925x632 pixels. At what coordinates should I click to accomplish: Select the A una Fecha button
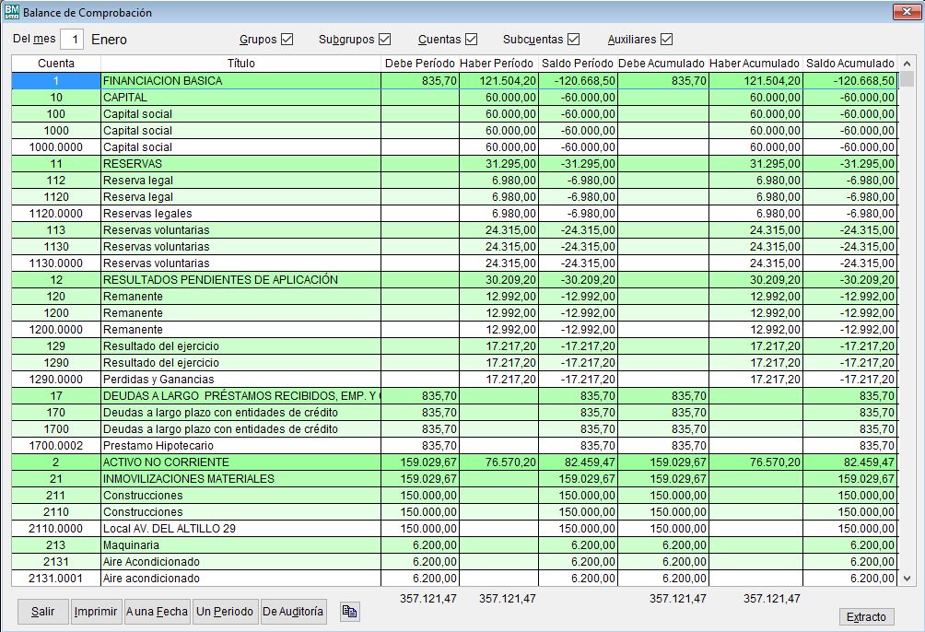[x=158, y=612]
